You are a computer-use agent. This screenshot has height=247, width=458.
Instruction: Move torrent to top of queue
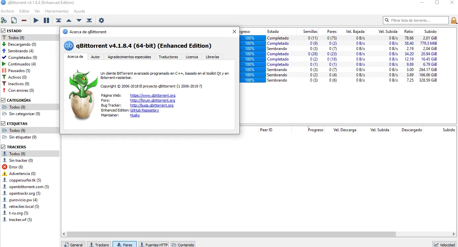pos(58,20)
